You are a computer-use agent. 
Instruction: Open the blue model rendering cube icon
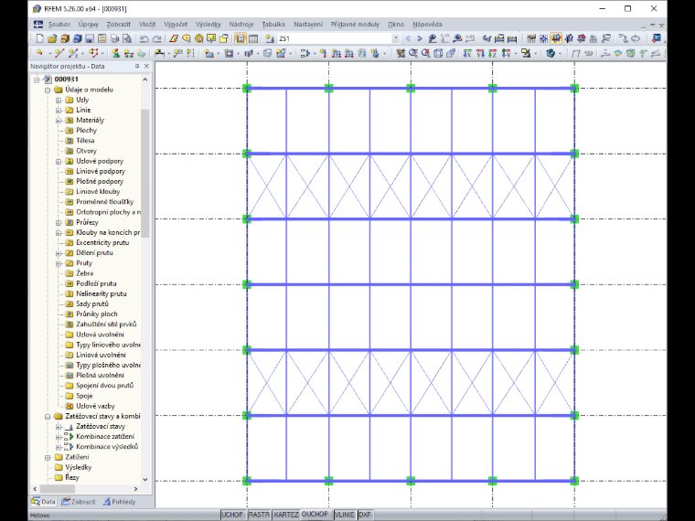pyautogui.click(x=551, y=53)
